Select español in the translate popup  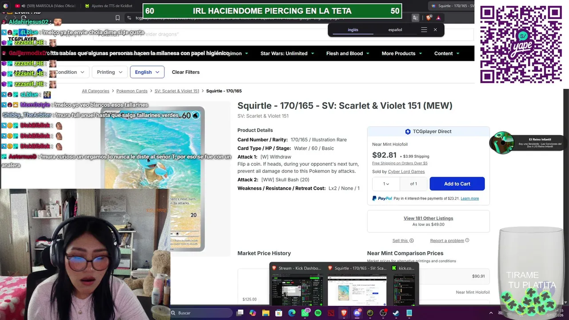(395, 30)
